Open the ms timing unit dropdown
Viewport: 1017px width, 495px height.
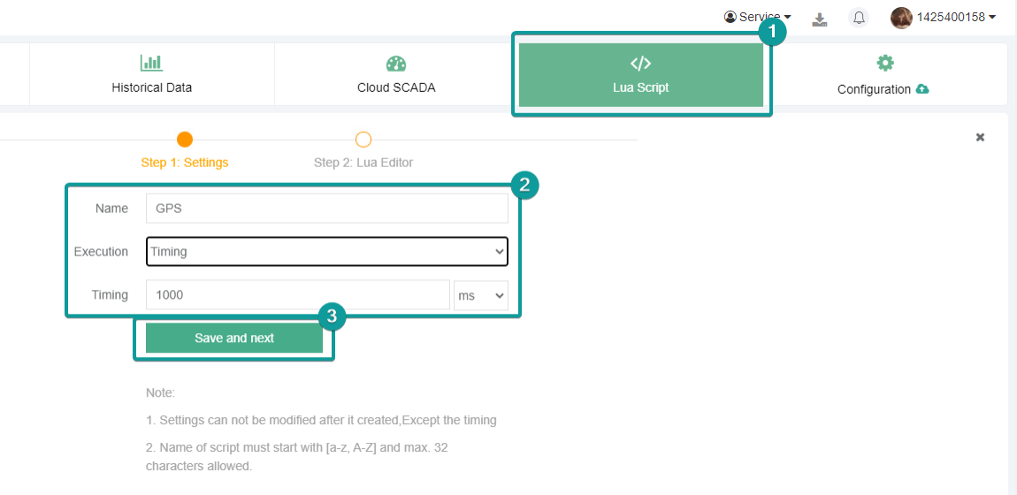pos(481,295)
